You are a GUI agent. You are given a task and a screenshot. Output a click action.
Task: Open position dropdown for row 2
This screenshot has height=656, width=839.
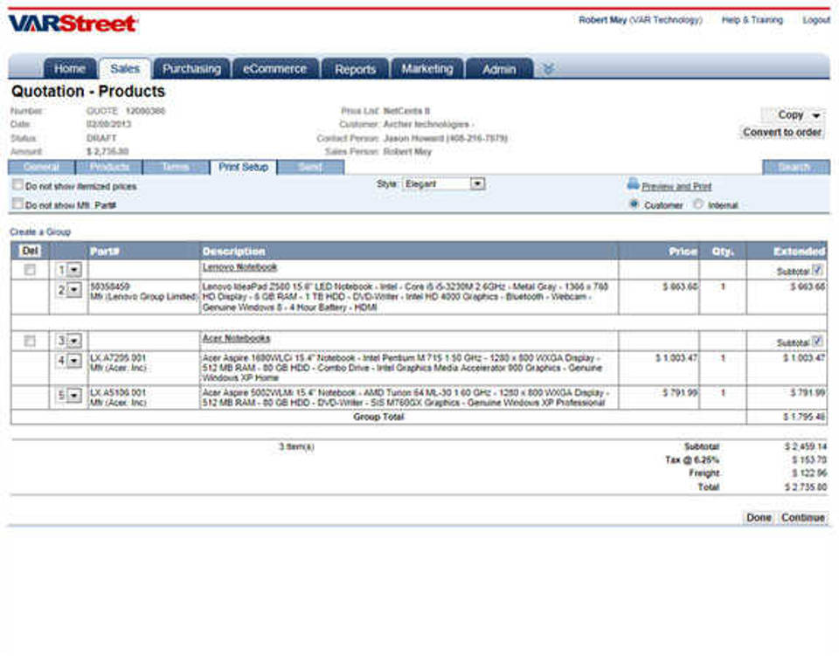[x=74, y=290]
